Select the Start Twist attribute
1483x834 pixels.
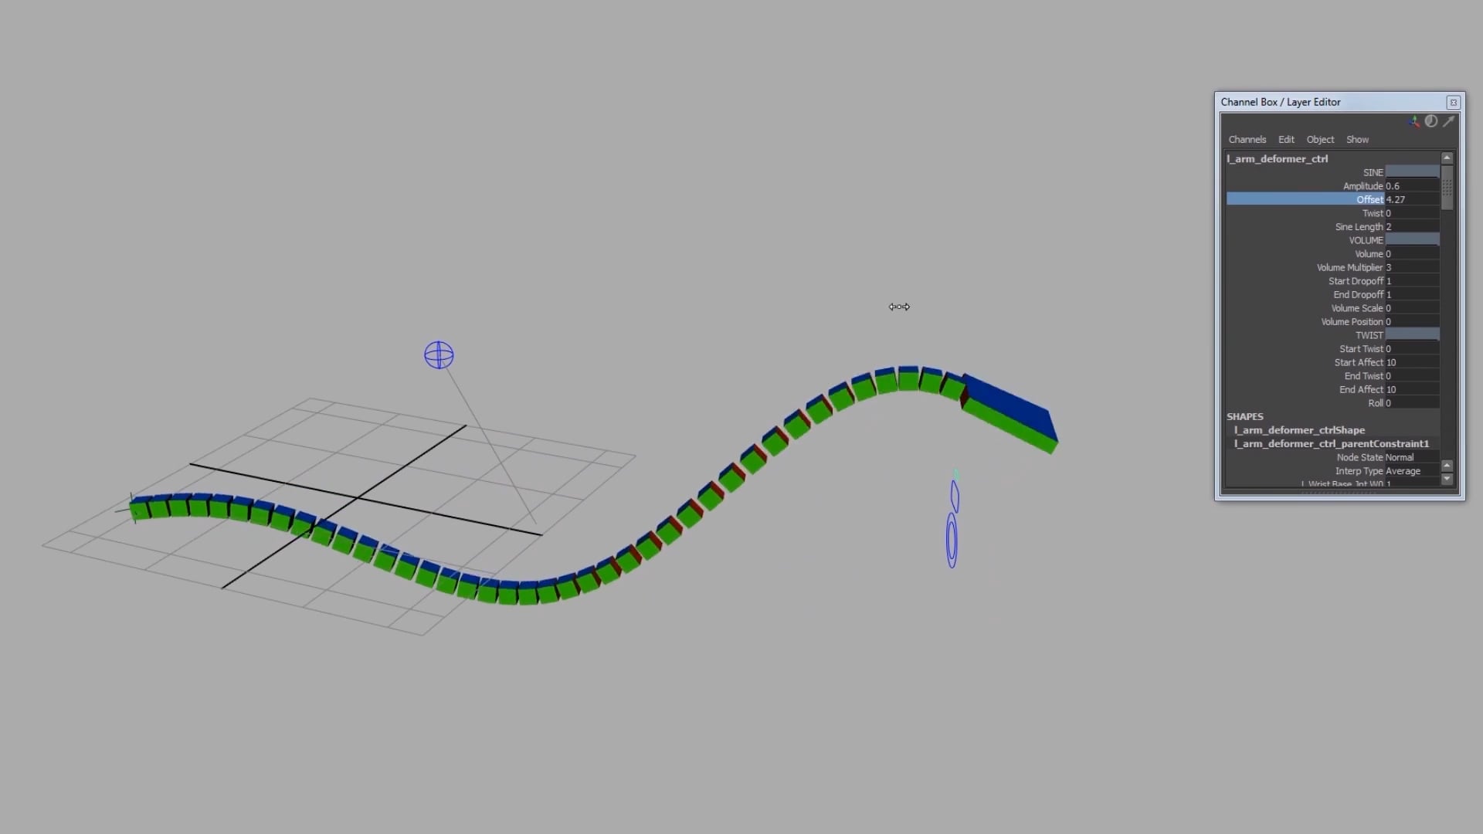pyautogui.click(x=1361, y=349)
